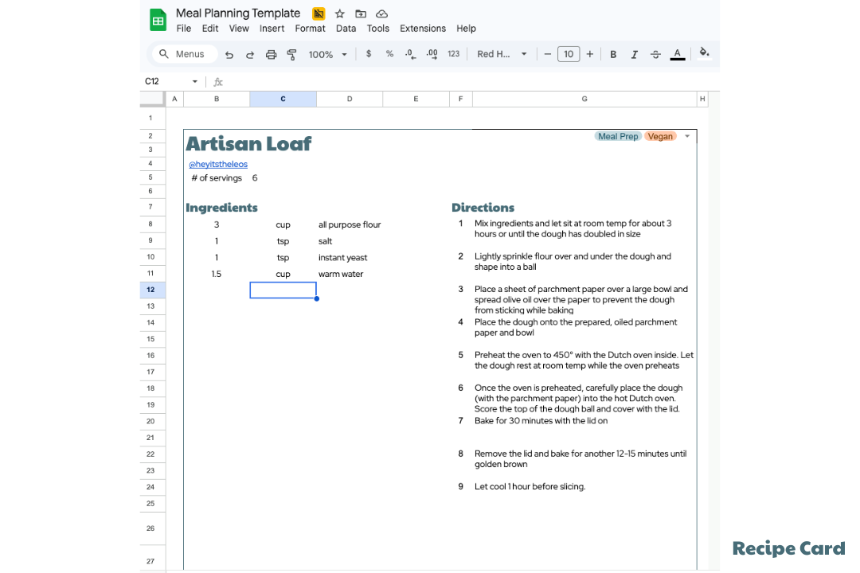Image resolution: width=860 pixels, height=573 pixels.
Task: Select step 7 Bake for 30 minutes
Action: (541, 420)
